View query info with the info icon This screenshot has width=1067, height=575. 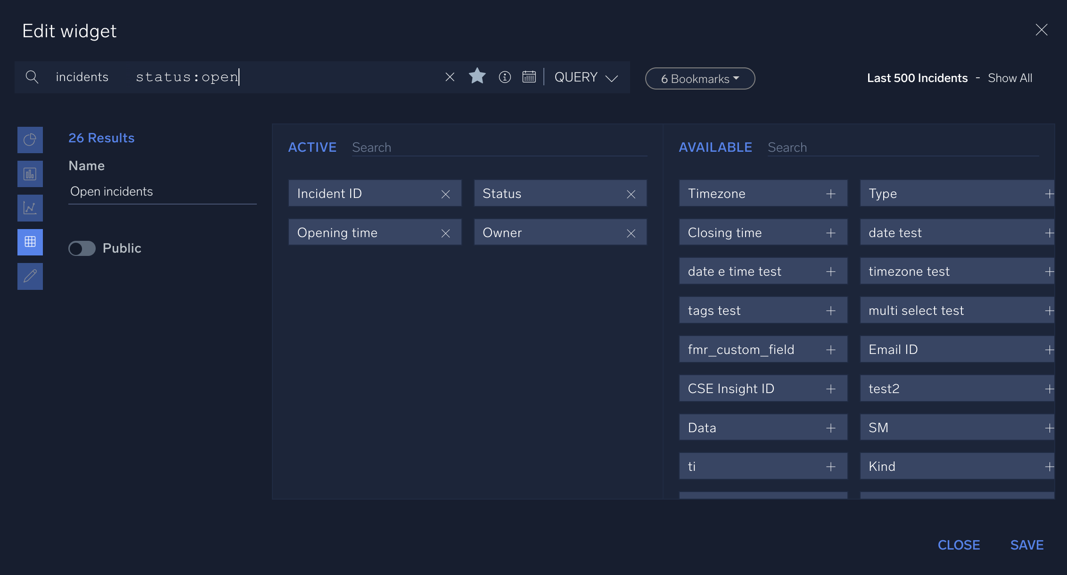(x=504, y=77)
